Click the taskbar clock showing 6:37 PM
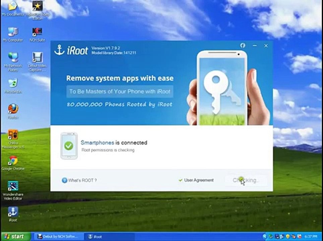The width and height of the screenshot is (323, 241). 311,236
